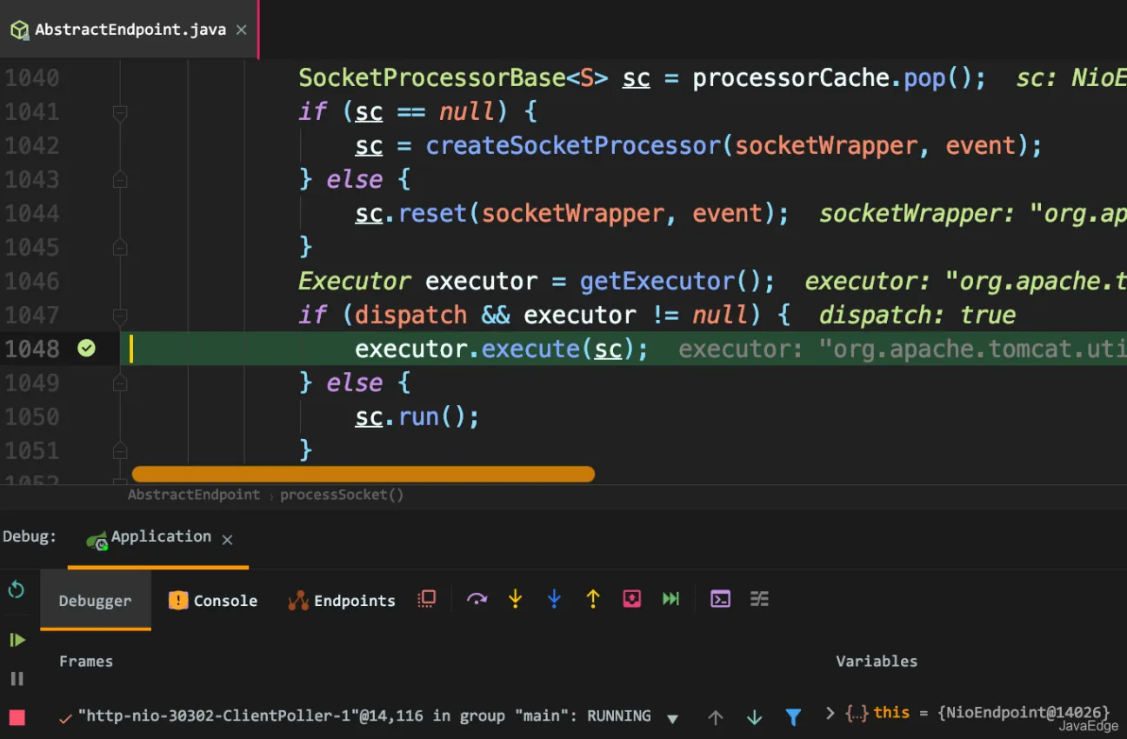Toggle fold marker at line 1049
The image size is (1127, 739).
point(120,383)
